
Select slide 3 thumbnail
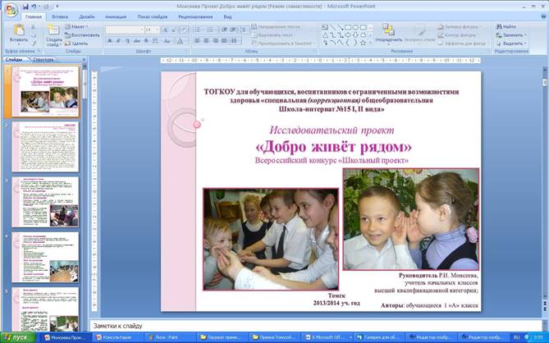[x=45, y=202]
